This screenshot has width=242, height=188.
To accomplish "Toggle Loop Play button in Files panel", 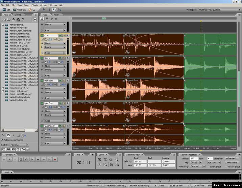I will [x=8, y=135].
